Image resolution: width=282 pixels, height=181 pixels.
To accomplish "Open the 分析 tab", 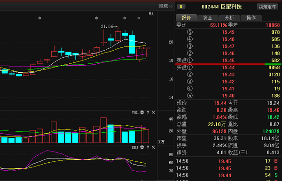I will tap(229, 18).
